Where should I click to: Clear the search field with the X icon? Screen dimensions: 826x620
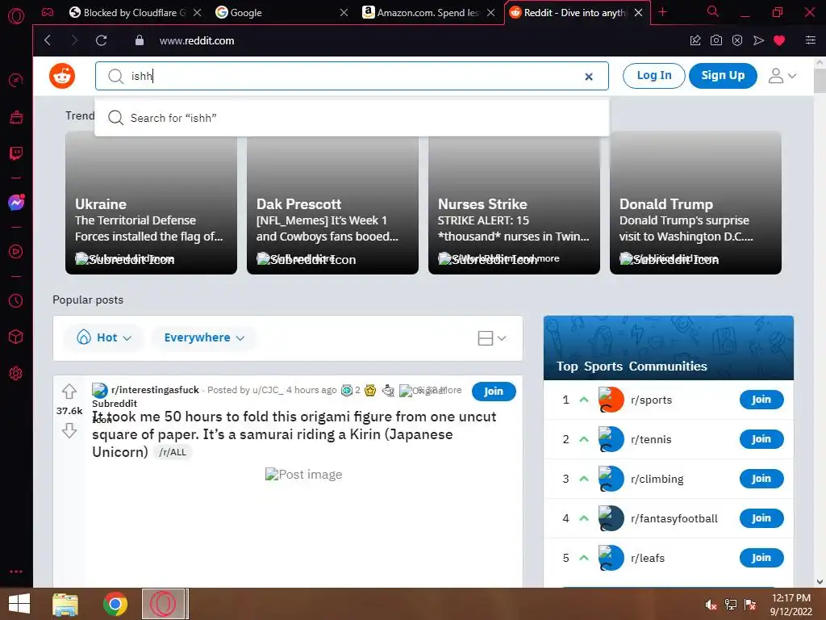point(589,77)
